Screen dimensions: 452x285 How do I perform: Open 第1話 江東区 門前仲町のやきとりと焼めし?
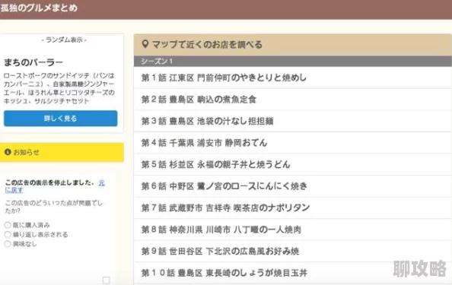click(x=293, y=78)
